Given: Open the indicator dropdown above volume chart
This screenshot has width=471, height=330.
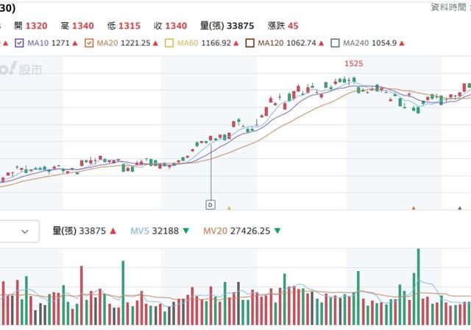Looking at the screenshot, I should pos(18,231).
